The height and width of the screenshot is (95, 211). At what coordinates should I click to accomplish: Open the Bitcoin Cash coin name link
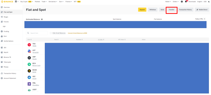point(36,66)
